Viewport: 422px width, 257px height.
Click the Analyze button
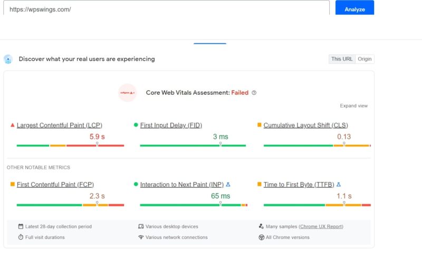(x=354, y=9)
